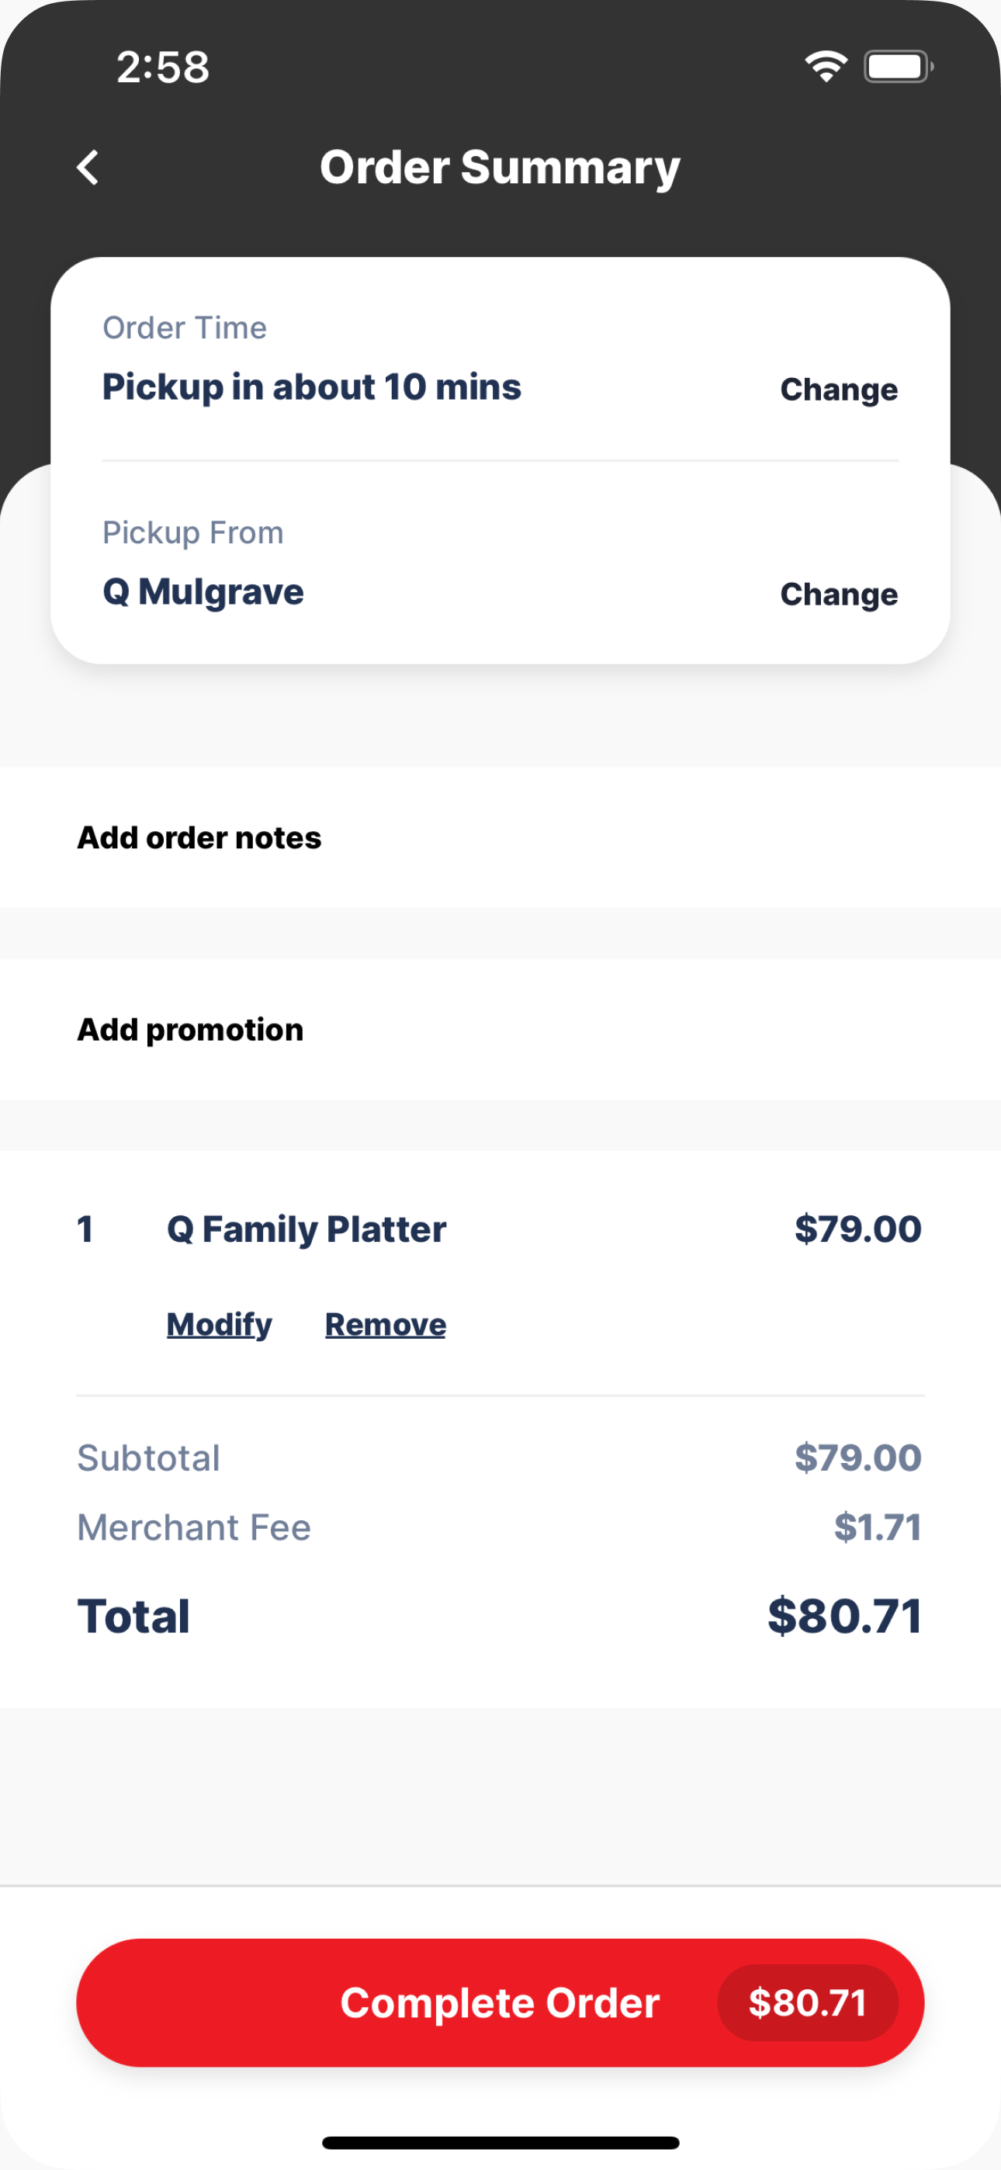Tap the back arrow icon
This screenshot has height=2170, width=1001.
[88, 167]
